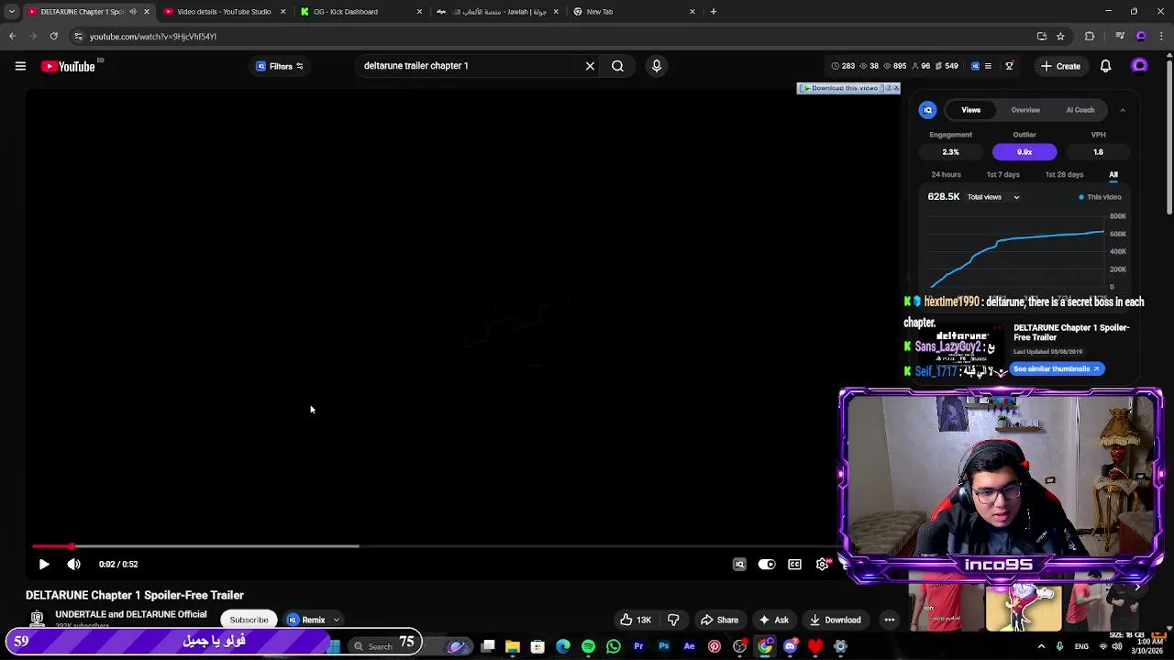The image size is (1174, 660).
Task: Select the 1st 28 days range
Action: click(1064, 175)
